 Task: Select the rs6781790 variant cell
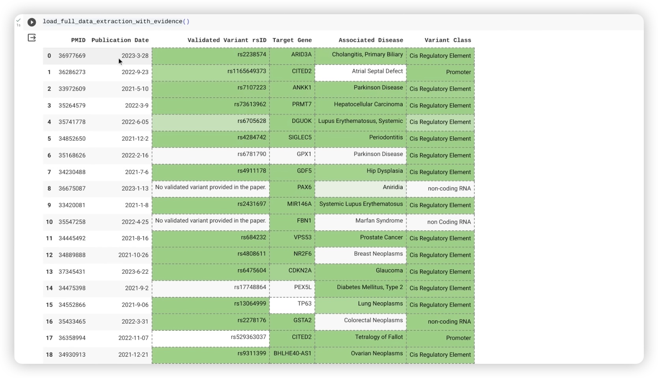point(211,156)
